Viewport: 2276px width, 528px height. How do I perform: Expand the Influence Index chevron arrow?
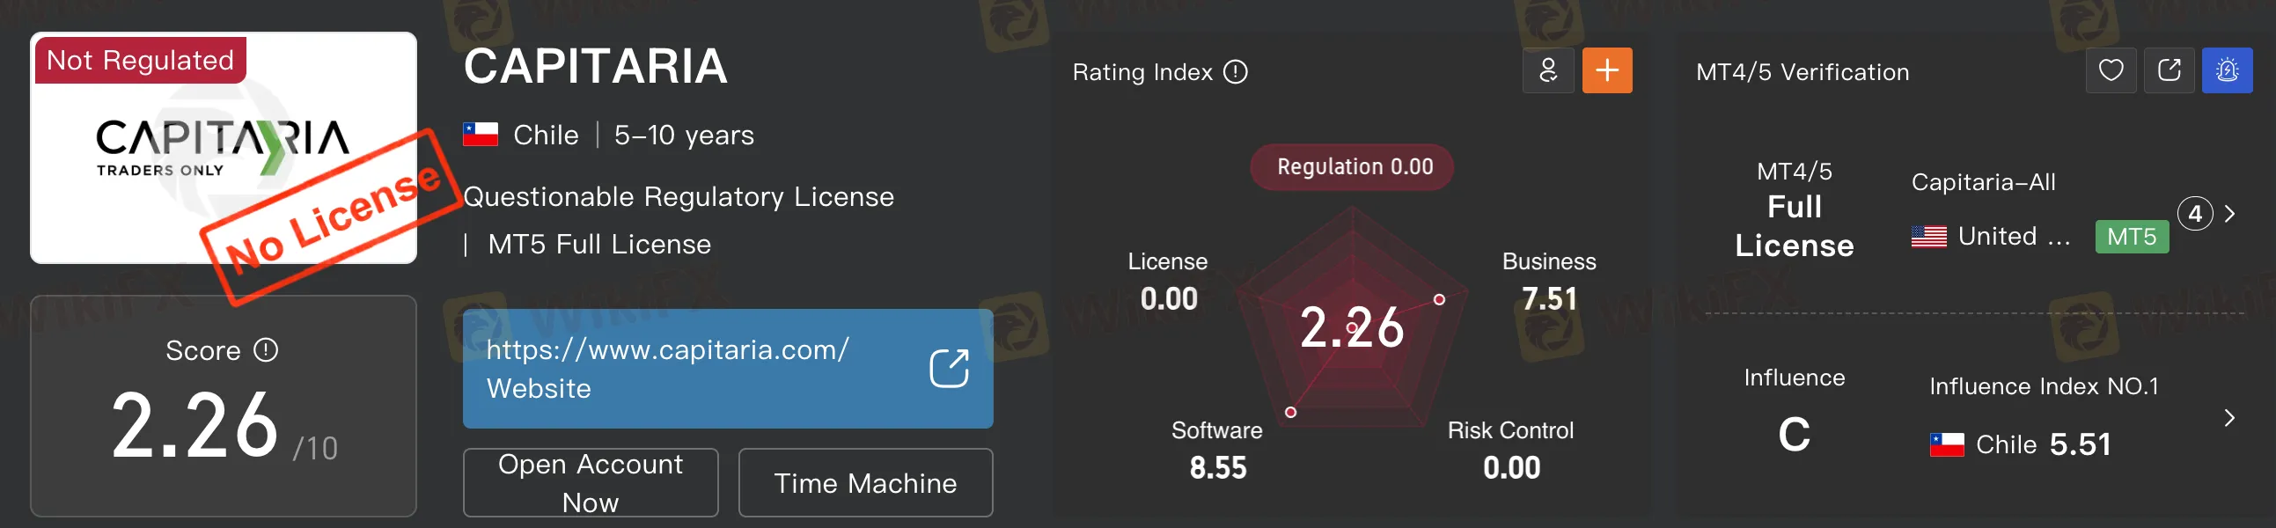tap(2229, 418)
